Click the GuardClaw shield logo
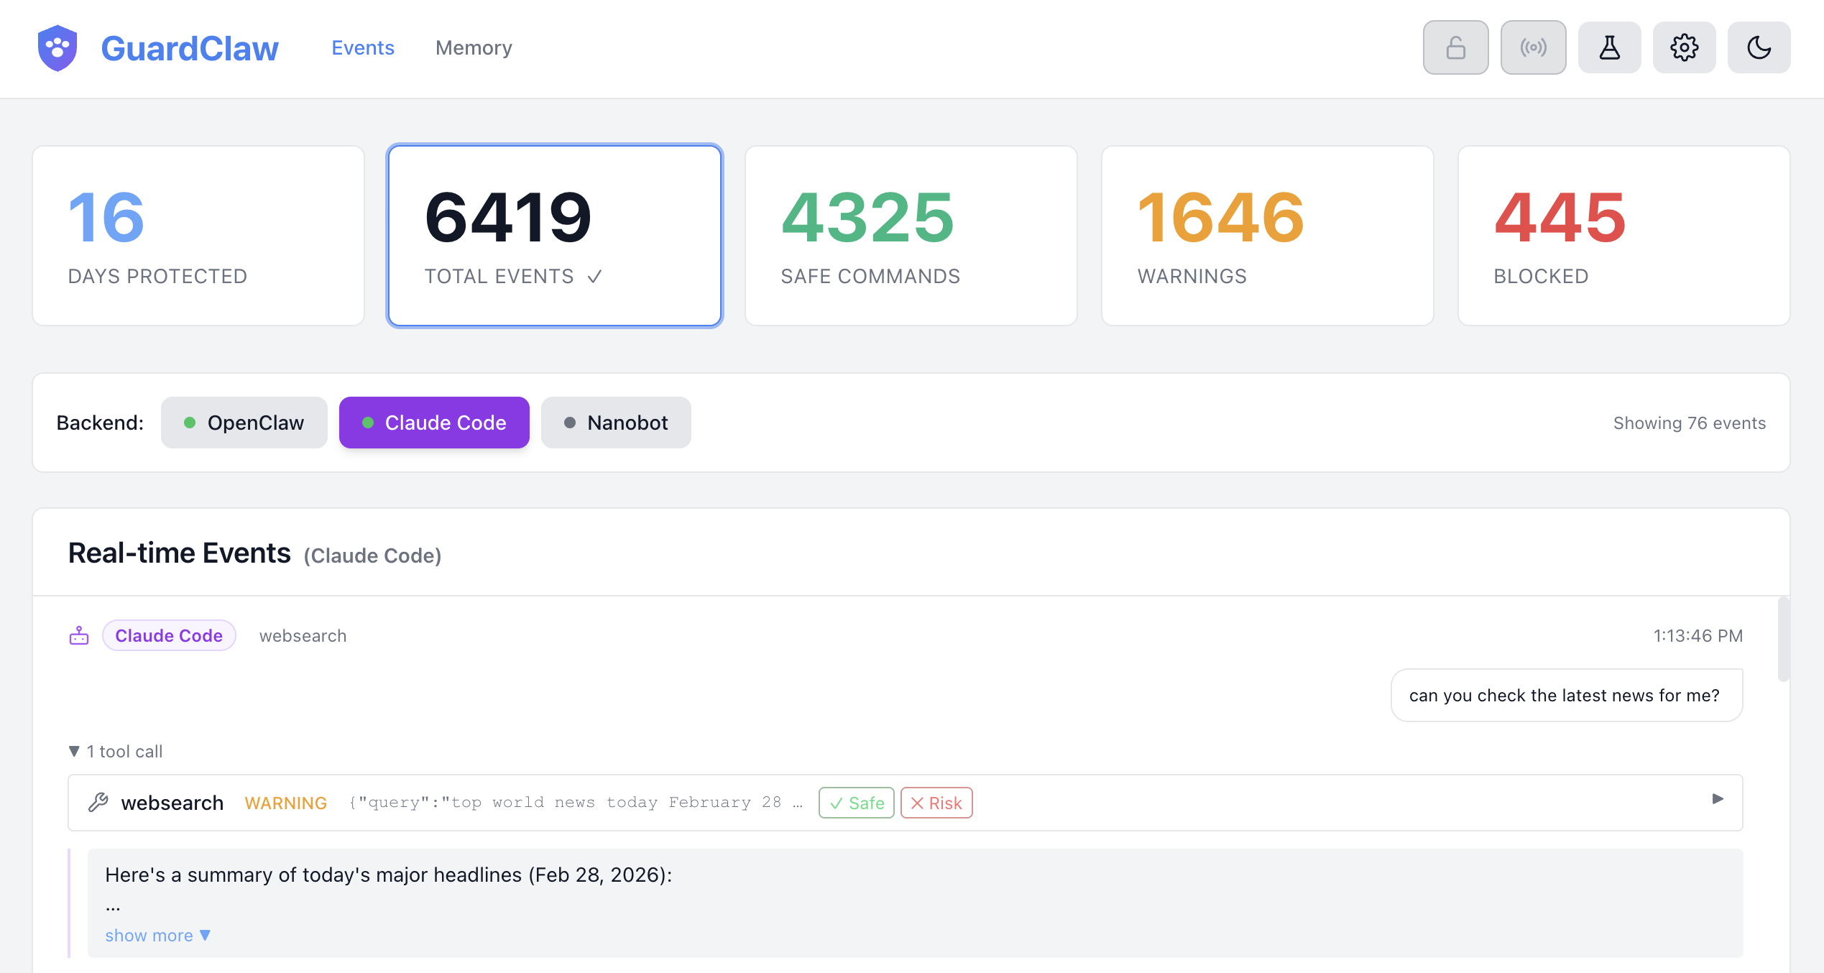 [57, 47]
